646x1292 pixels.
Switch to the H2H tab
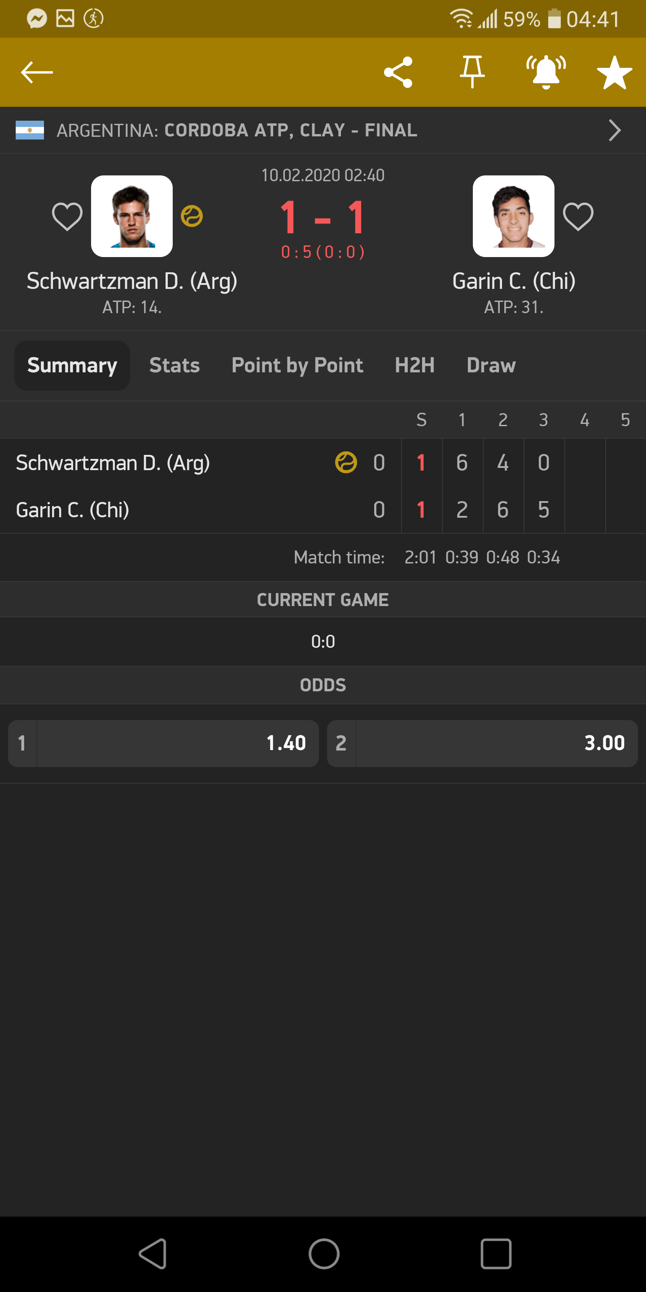pos(414,365)
